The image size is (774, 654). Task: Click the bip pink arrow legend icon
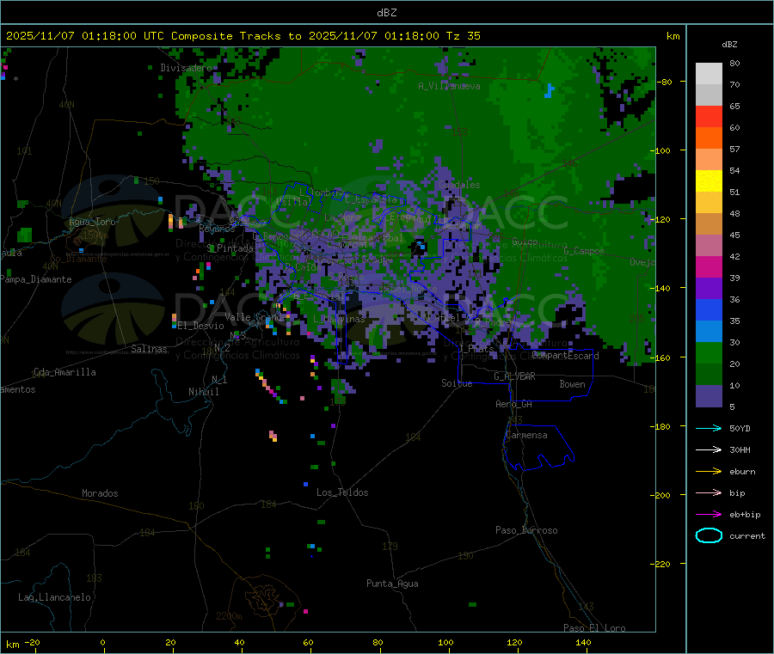709,492
